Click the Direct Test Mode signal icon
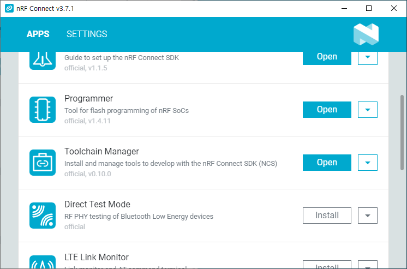 [x=43, y=216]
